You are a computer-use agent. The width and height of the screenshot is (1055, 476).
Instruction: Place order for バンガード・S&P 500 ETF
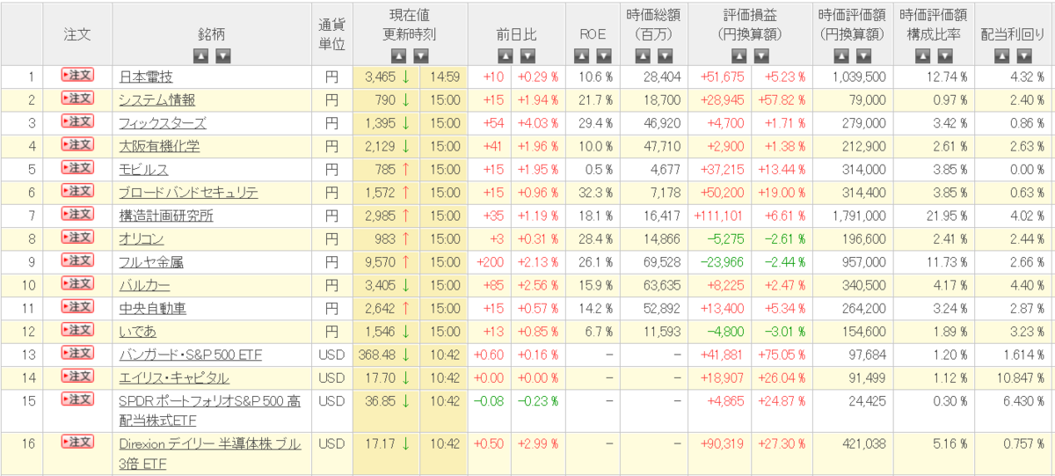click(77, 353)
